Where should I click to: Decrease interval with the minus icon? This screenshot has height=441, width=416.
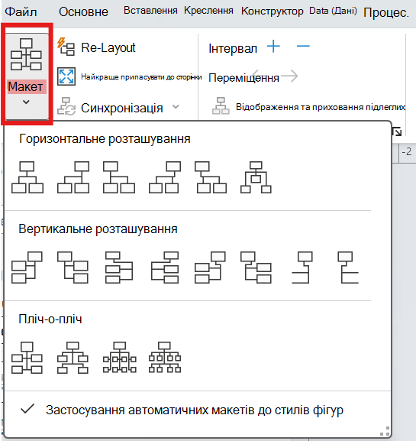[x=303, y=46]
